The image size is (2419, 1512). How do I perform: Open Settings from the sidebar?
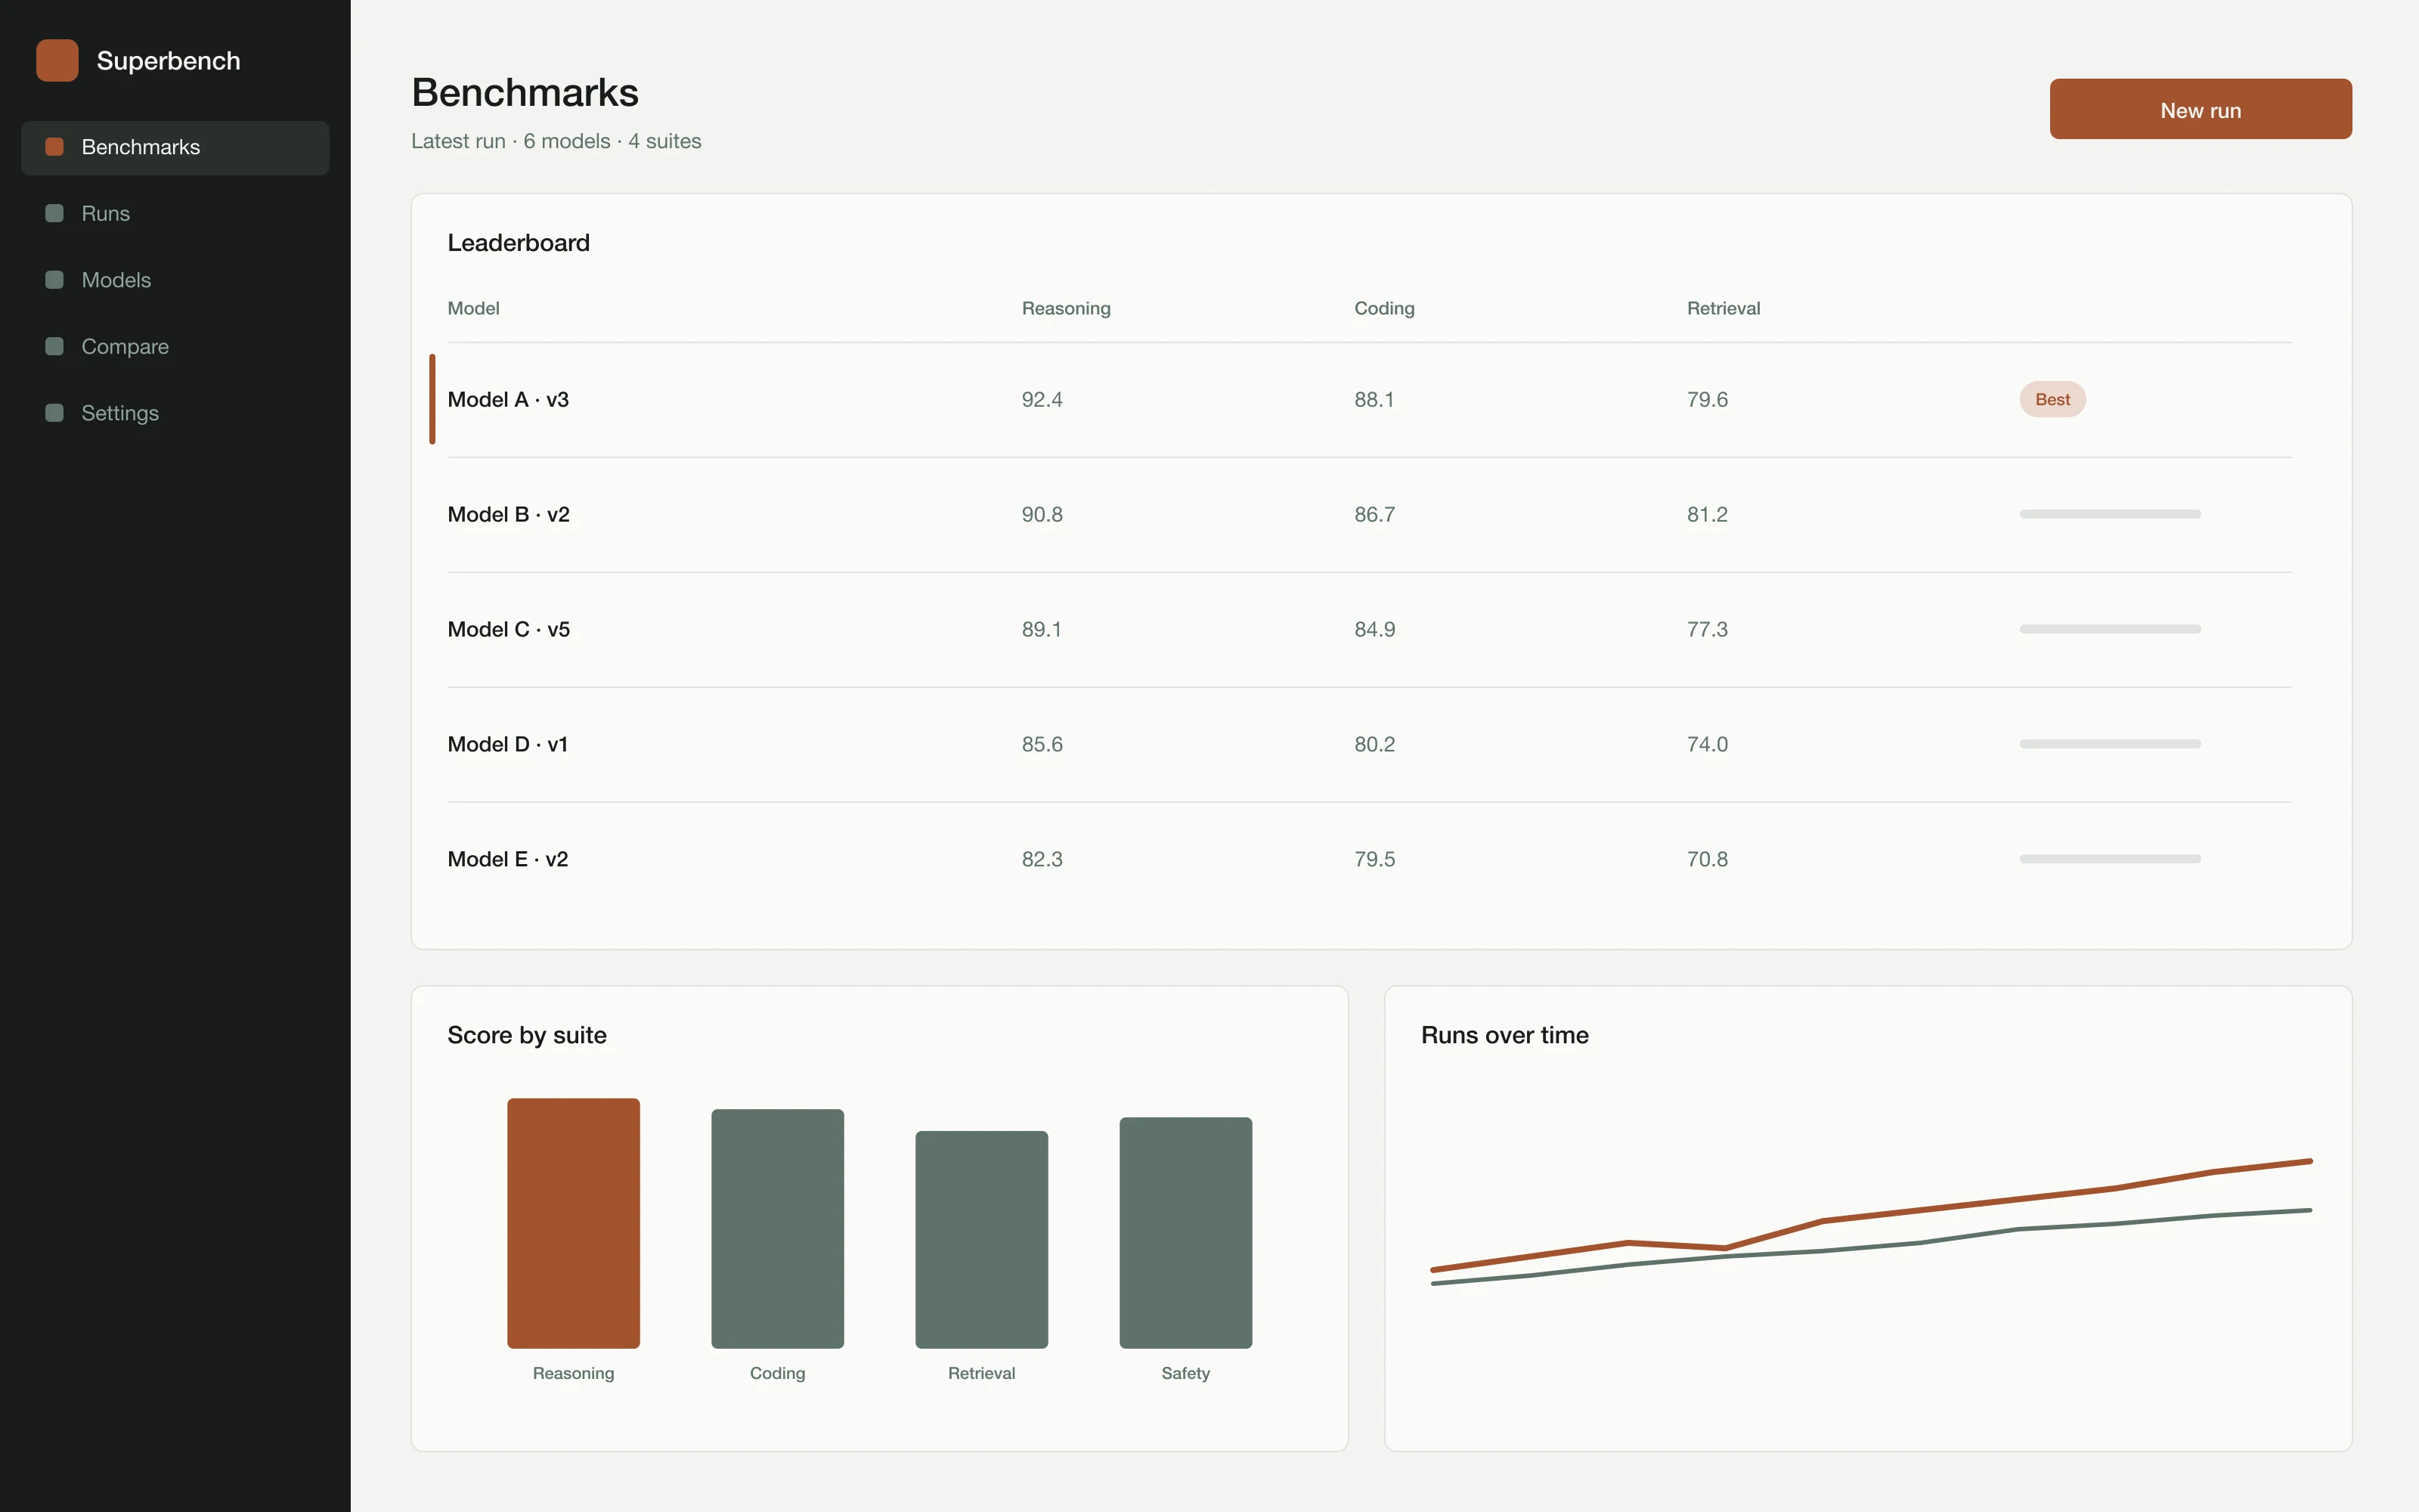(x=175, y=413)
